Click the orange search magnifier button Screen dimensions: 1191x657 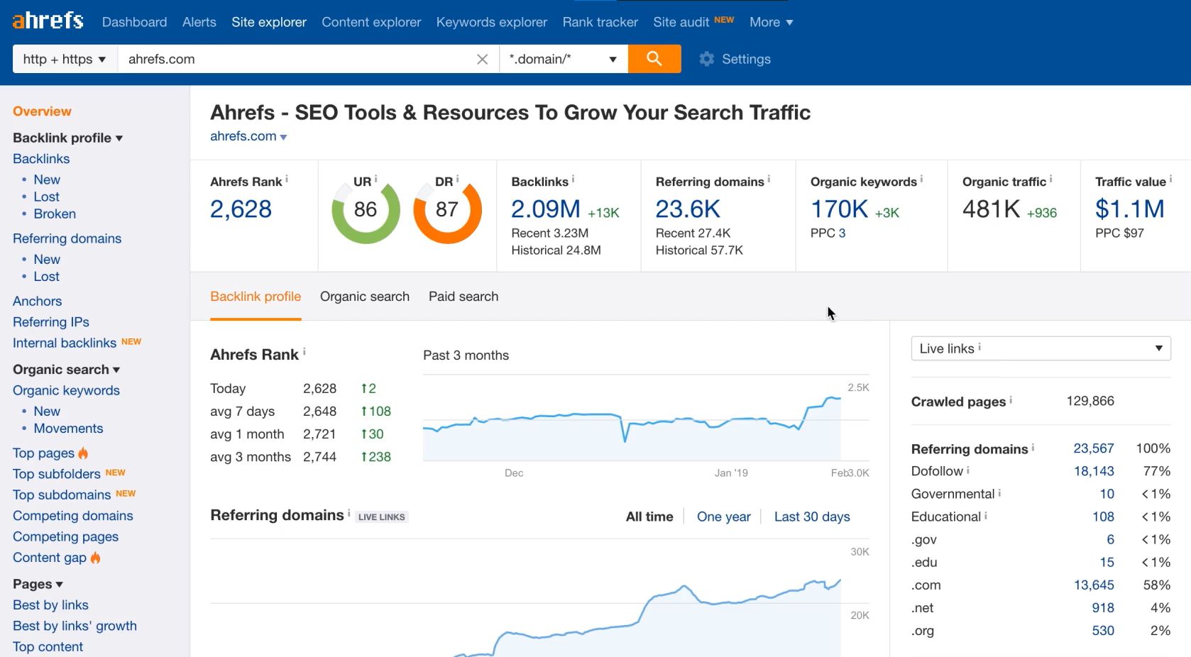(654, 59)
